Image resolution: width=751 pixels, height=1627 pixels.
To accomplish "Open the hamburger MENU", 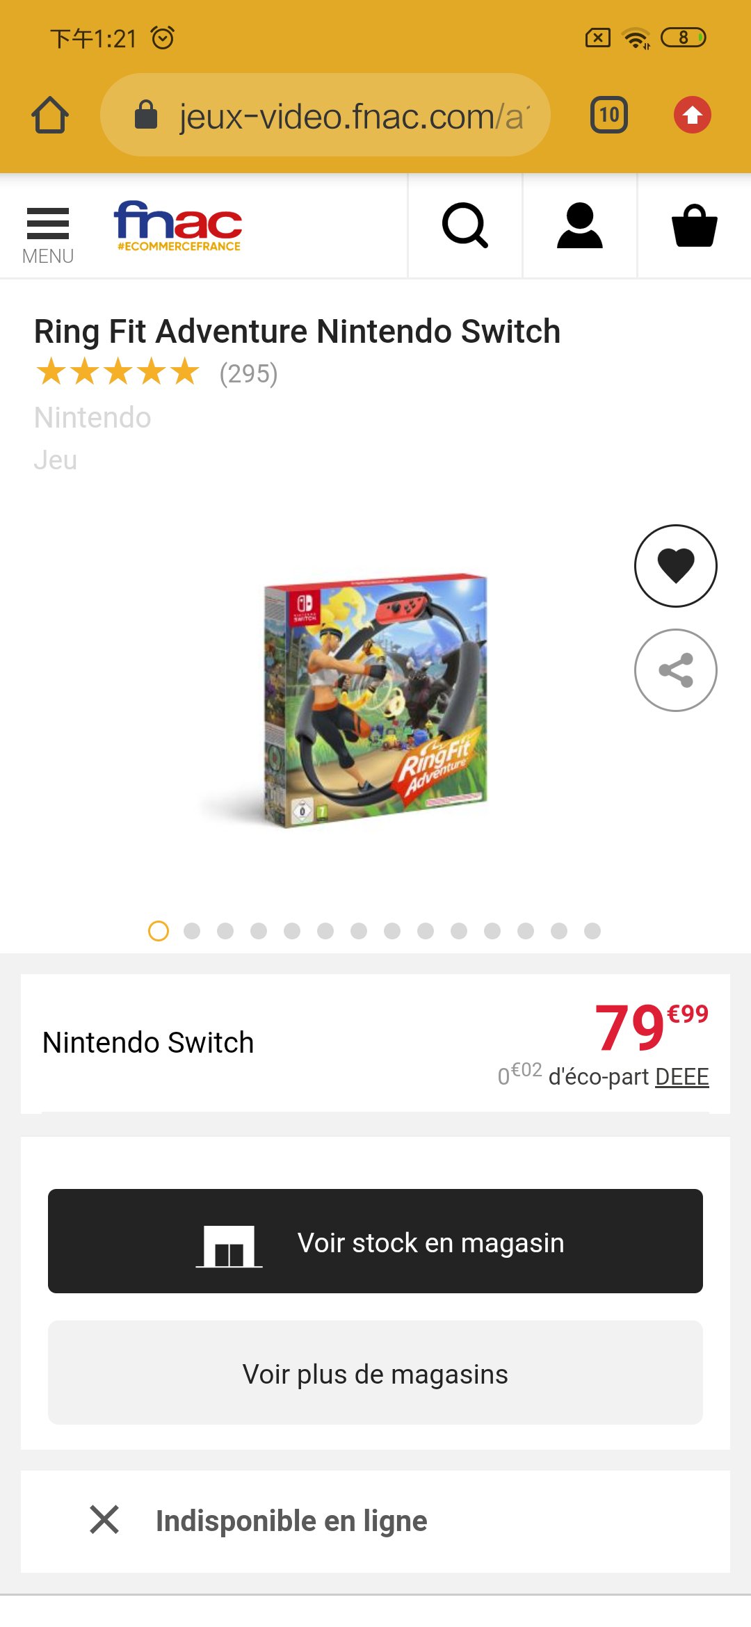I will [48, 235].
